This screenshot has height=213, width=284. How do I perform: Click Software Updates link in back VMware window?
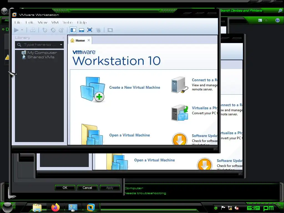[x=230, y=161]
